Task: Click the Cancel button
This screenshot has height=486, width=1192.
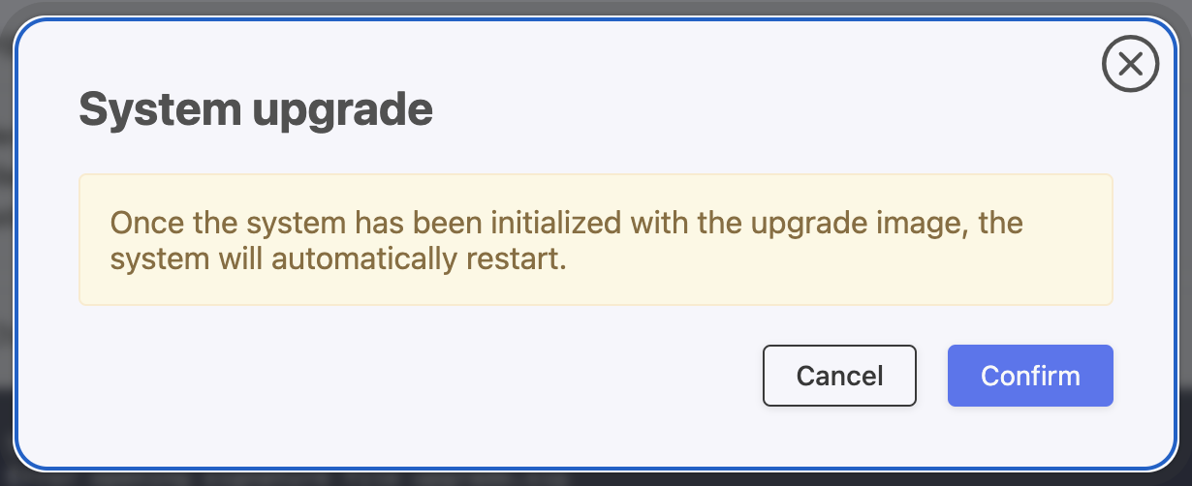Action: tap(839, 376)
